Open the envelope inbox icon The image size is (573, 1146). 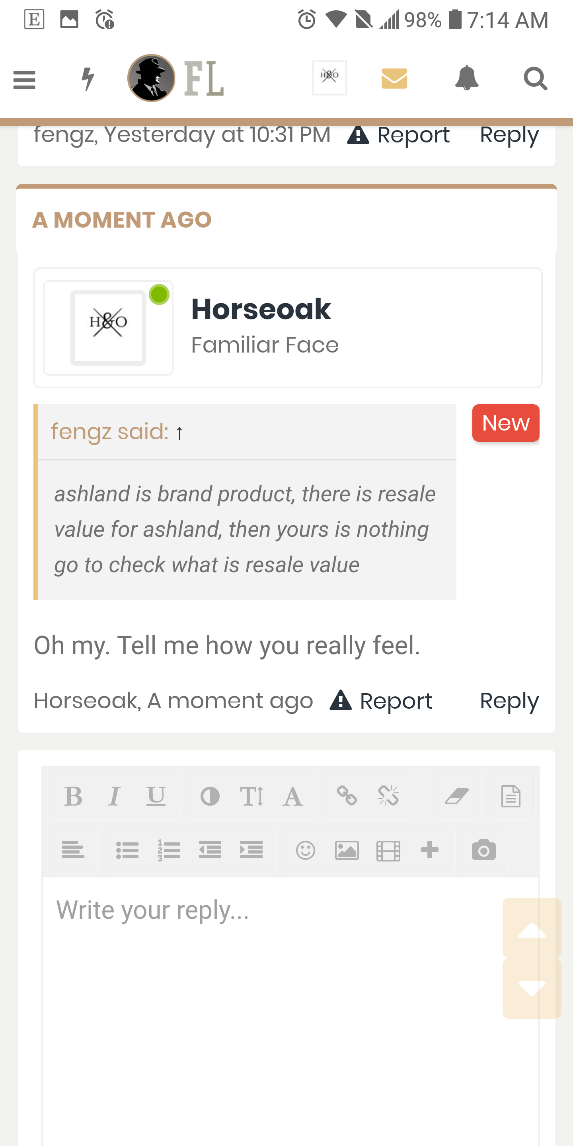click(394, 79)
